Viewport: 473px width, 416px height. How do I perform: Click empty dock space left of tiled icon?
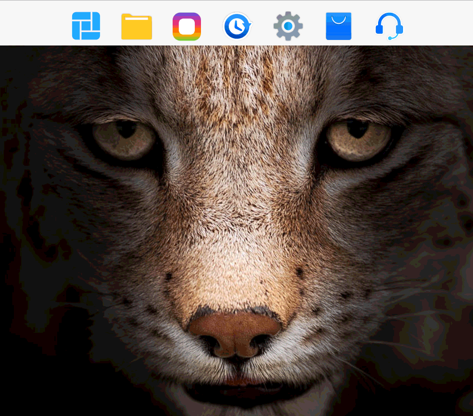coord(33,25)
